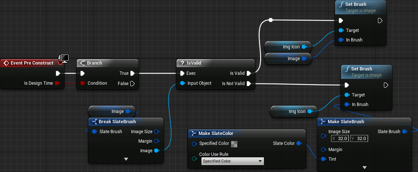418x172 pixels.
Task: Click the Break SlateBrush Margin output pin
Action: click(x=156, y=141)
